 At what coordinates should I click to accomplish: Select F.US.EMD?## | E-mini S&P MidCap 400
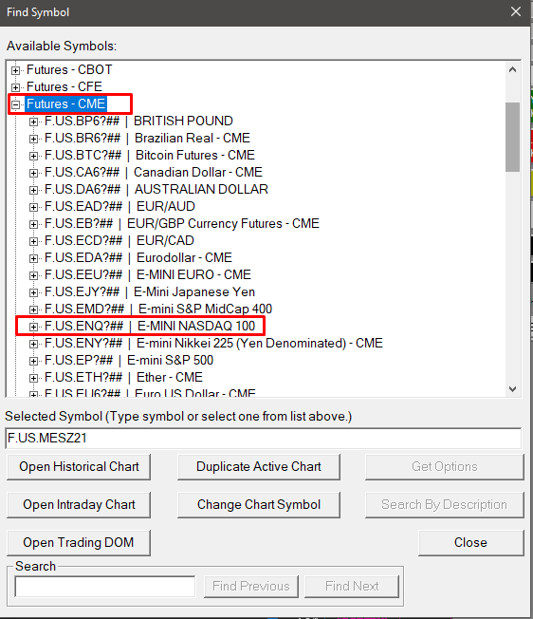click(158, 309)
